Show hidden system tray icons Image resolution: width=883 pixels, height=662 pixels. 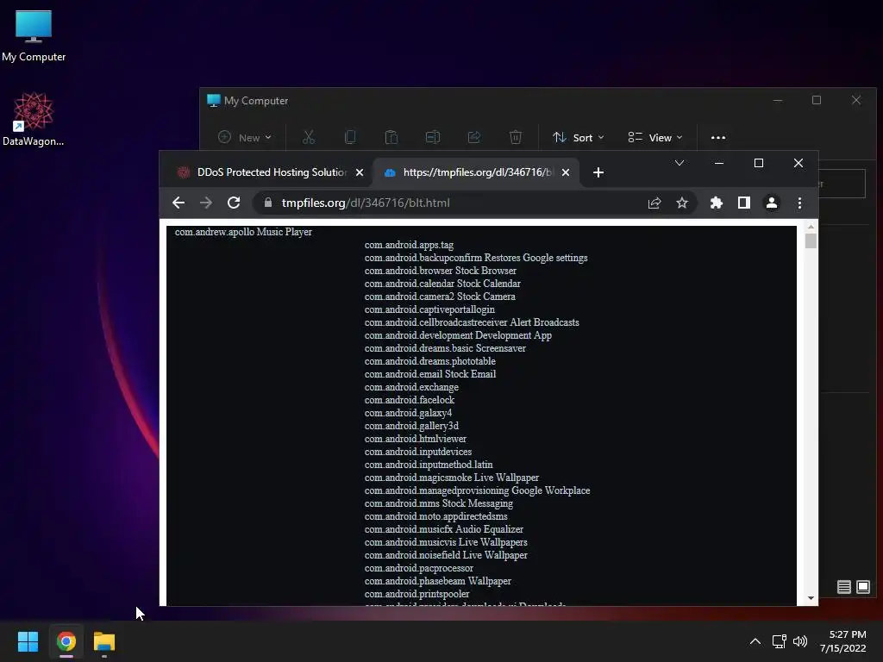(x=755, y=641)
